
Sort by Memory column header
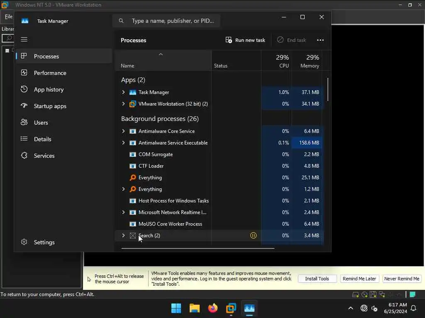click(307, 61)
